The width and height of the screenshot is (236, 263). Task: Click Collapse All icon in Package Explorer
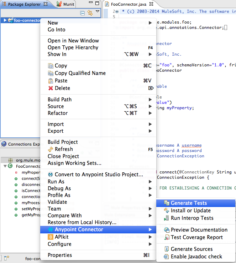point(83,13)
